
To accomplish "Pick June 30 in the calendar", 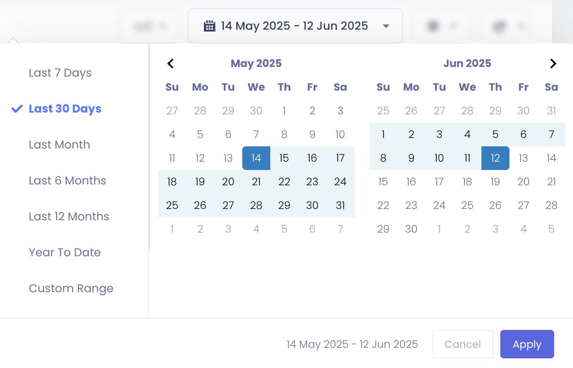I will 411,229.
